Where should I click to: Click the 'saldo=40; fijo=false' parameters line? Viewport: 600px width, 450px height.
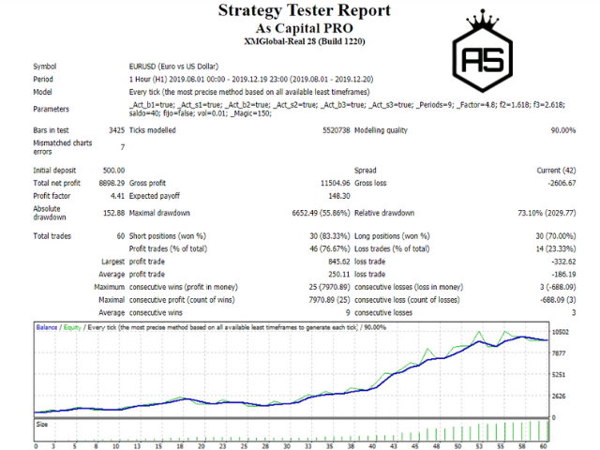pos(200,113)
